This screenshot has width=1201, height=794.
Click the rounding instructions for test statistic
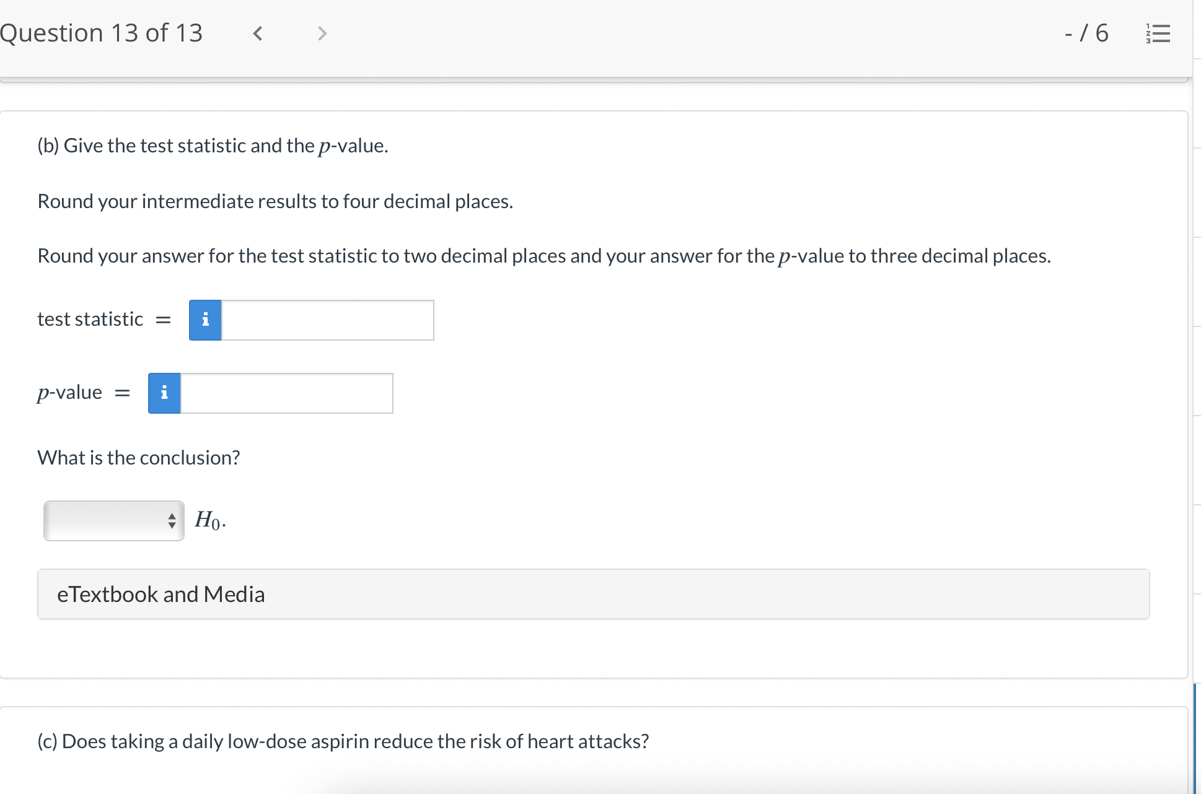543,256
